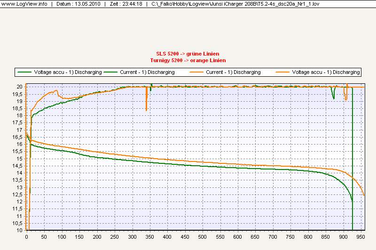Click green line sample beside Voltage accu legend
This screenshot has width=376, height=250.
click(x=24, y=72)
